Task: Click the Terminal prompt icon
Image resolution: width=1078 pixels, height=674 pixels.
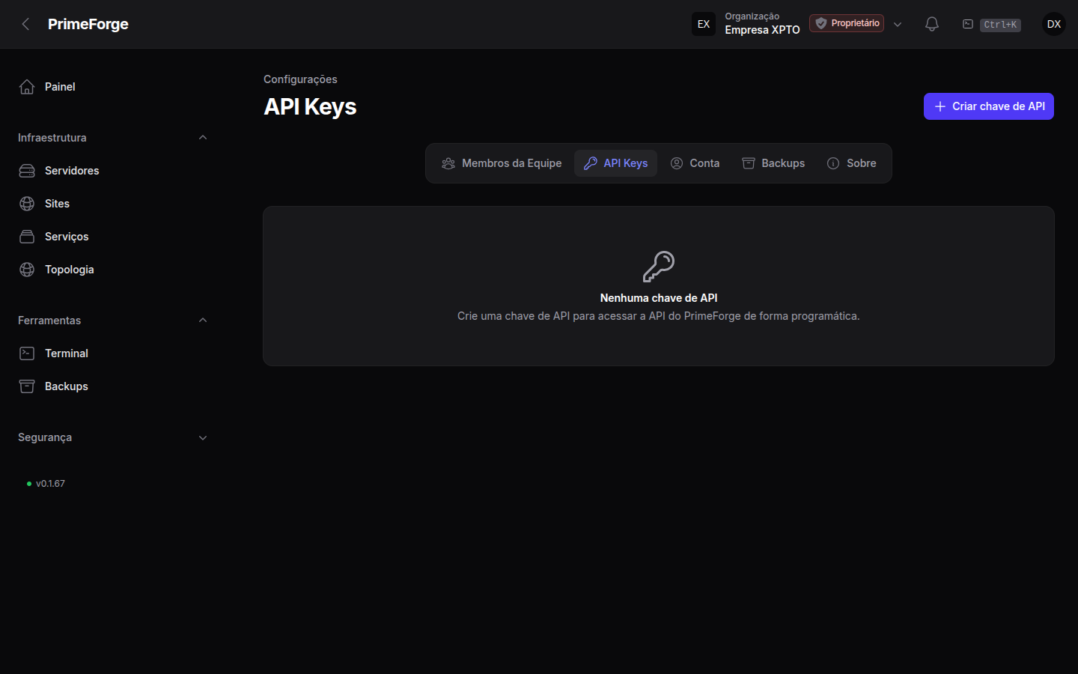Action: coord(27,353)
